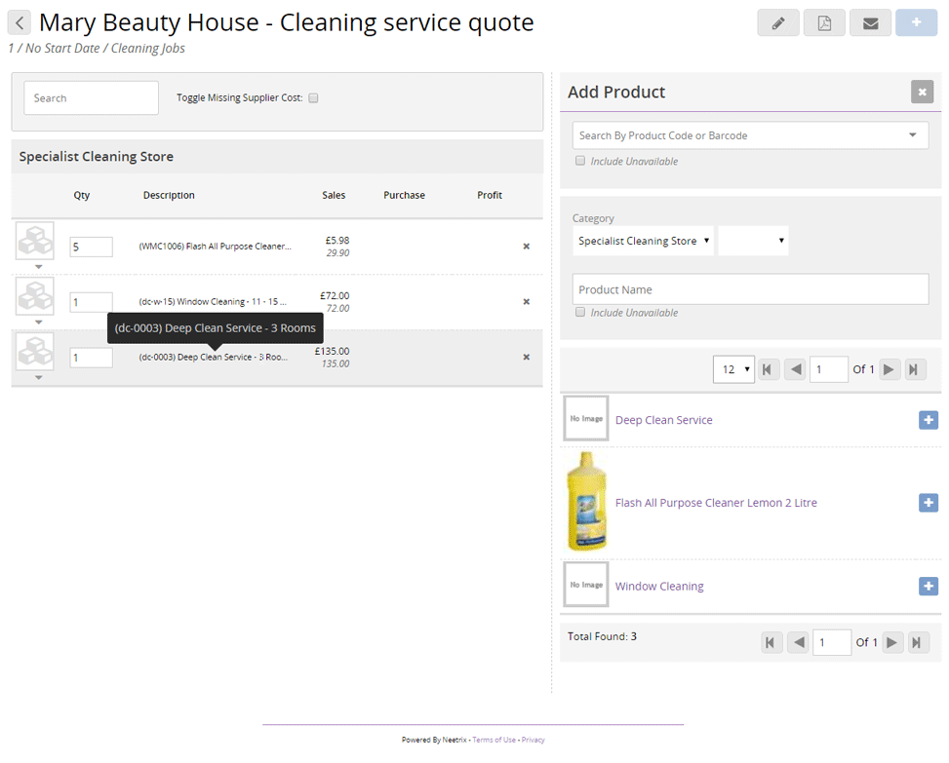The image size is (949, 763).
Task: Check Include Unavailable under Product Name
Action: [580, 312]
